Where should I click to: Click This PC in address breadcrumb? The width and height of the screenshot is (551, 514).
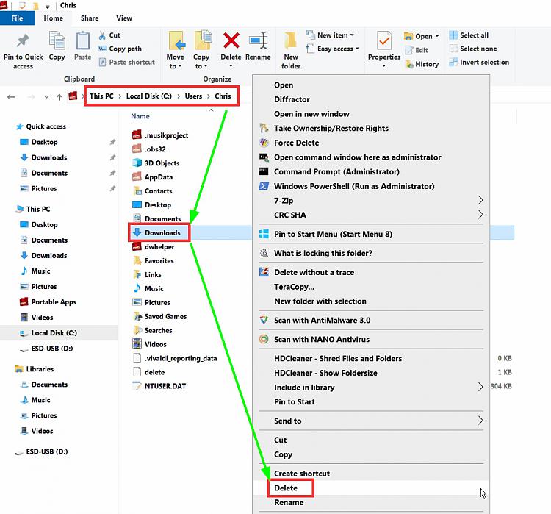[101, 96]
